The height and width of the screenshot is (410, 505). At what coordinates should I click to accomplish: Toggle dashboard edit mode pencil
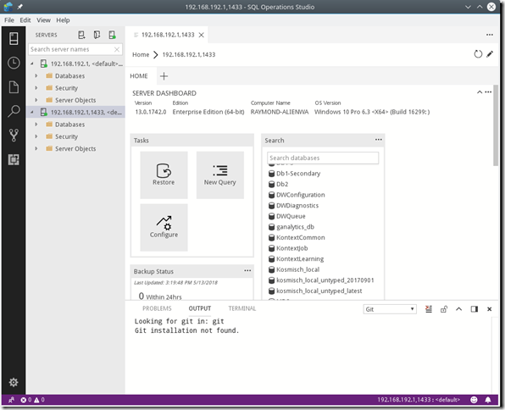point(490,54)
